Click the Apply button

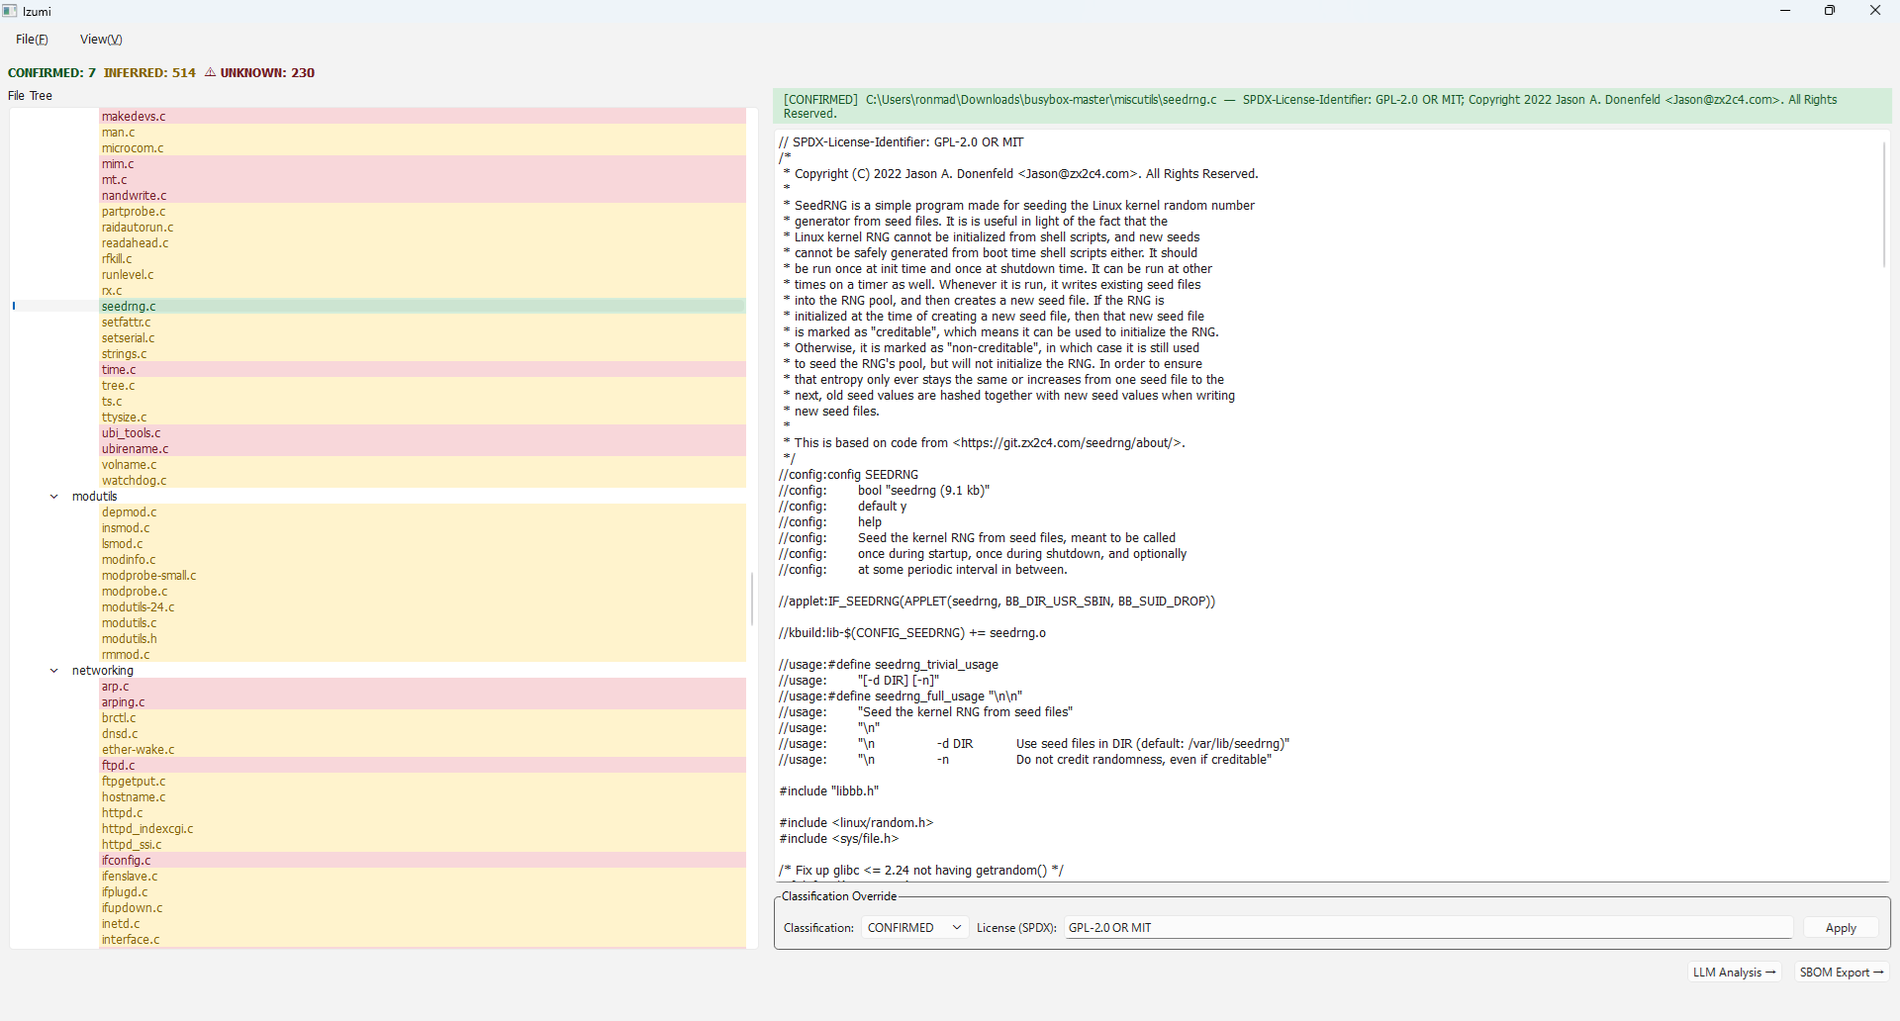pos(1840,927)
